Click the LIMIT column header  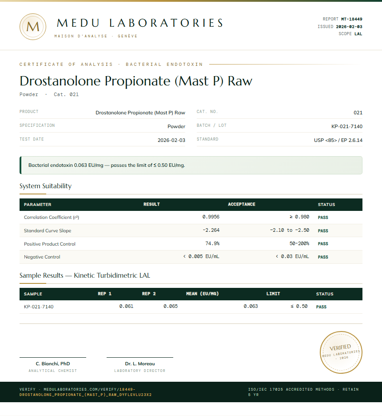coord(273,294)
